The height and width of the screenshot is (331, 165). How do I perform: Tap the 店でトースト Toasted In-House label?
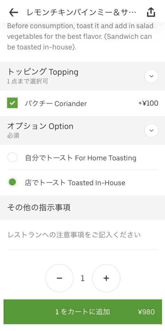(x=75, y=183)
